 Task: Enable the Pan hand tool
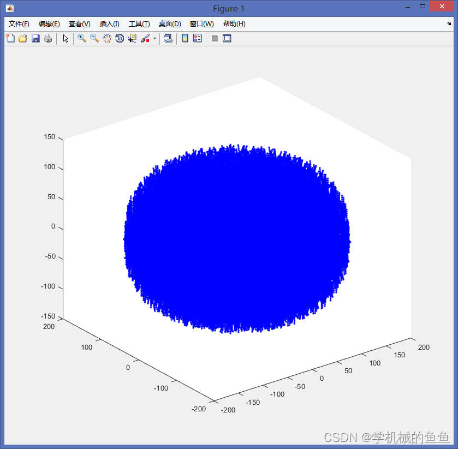point(107,38)
